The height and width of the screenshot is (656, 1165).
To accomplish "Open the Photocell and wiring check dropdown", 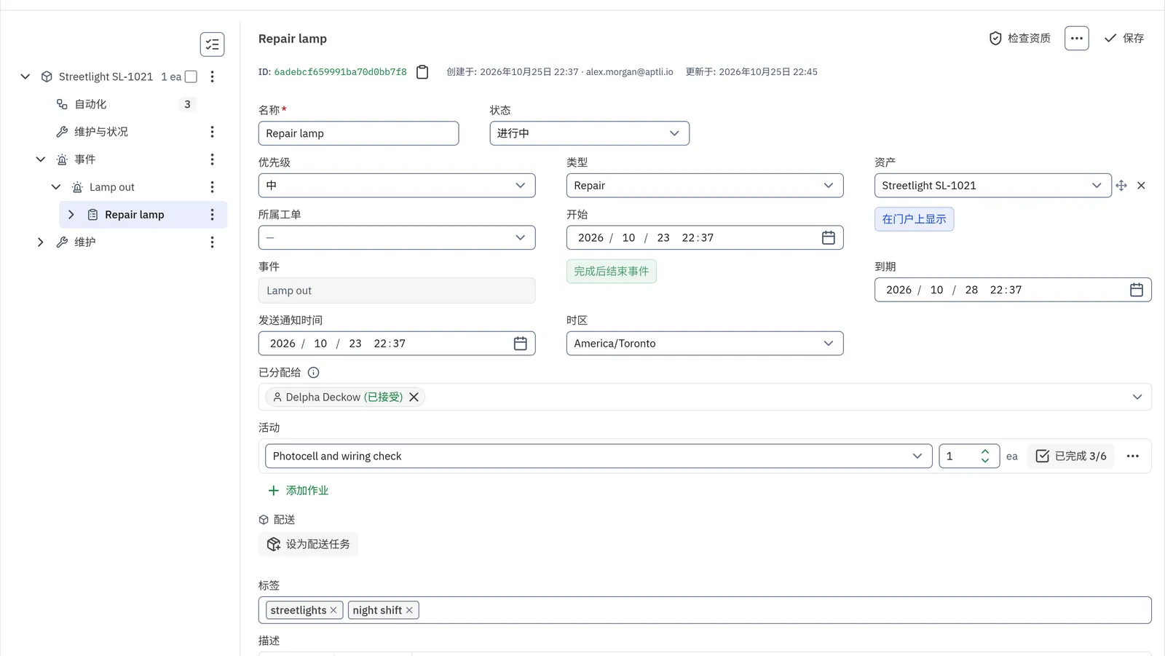I will tap(599, 457).
